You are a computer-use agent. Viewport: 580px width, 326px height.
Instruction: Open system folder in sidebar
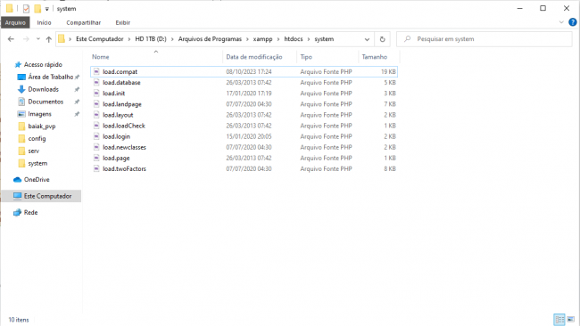[x=37, y=163]
